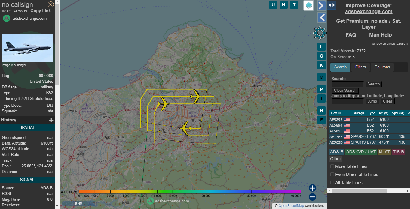Select the northern B-52 aircraft icon
The height and width of the screenshot is (209, 410).
[x=196, y=96]
